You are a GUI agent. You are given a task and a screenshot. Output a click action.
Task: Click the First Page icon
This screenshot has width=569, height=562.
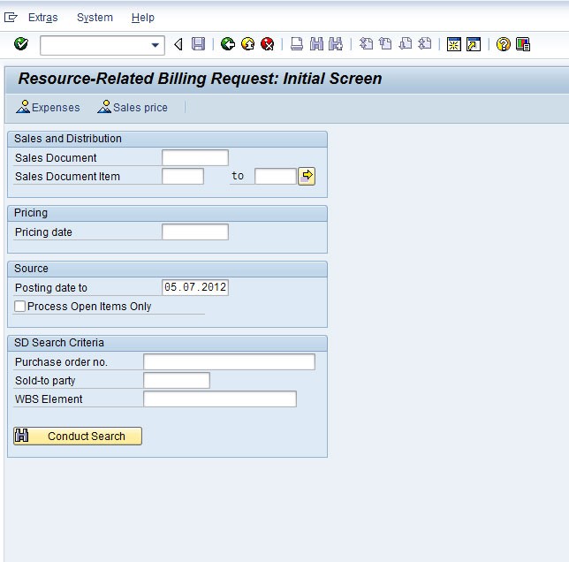pos(366,44)
